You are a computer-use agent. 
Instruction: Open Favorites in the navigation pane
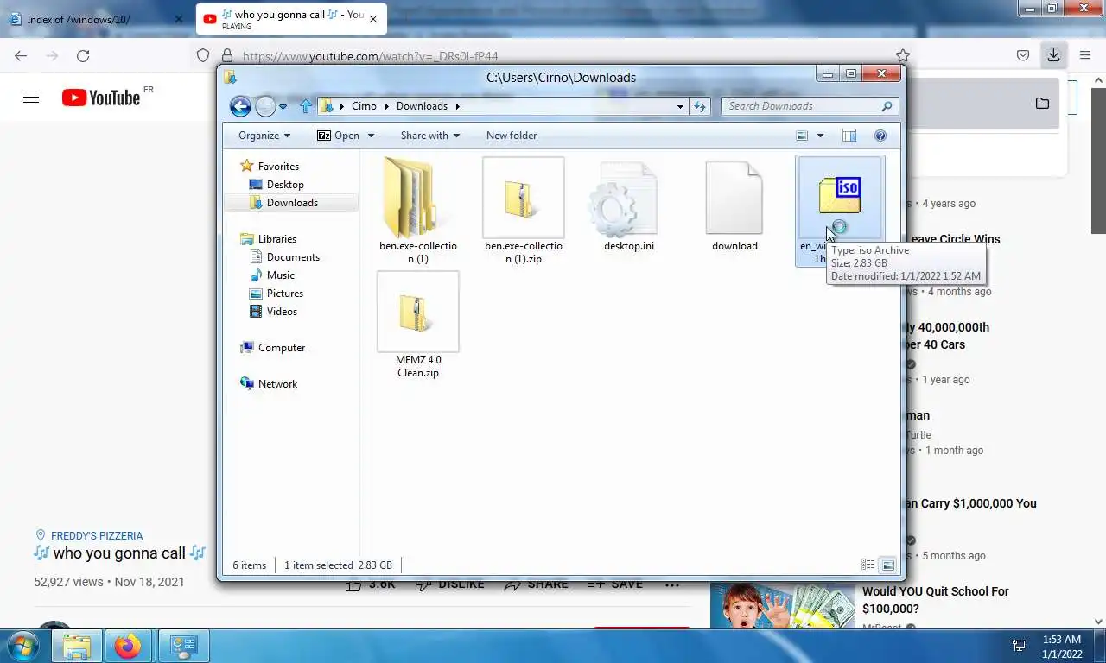(x=278, y=167)
